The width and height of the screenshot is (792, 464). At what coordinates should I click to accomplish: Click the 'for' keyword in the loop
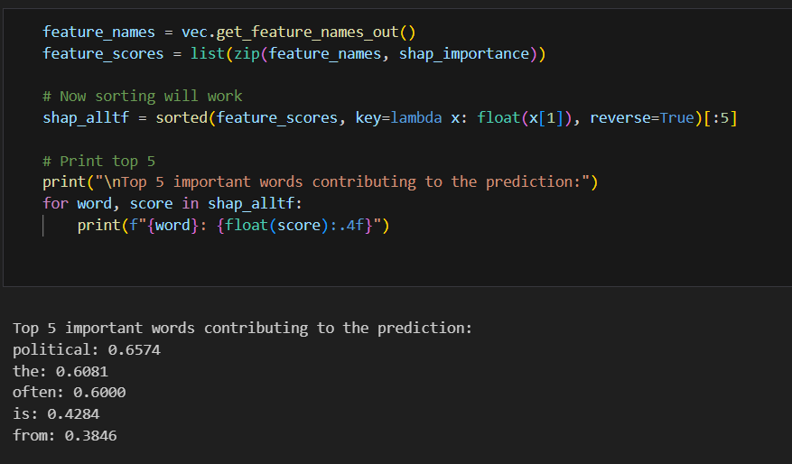[x=55, y=203]
